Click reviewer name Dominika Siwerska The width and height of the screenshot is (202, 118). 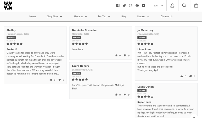point(84,30)
